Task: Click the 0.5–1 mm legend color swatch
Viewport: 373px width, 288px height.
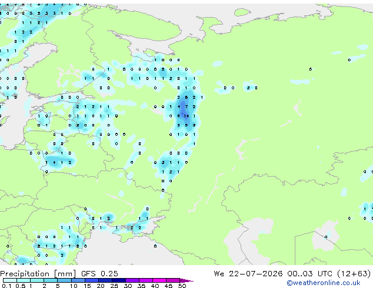Action: (24, 280)
